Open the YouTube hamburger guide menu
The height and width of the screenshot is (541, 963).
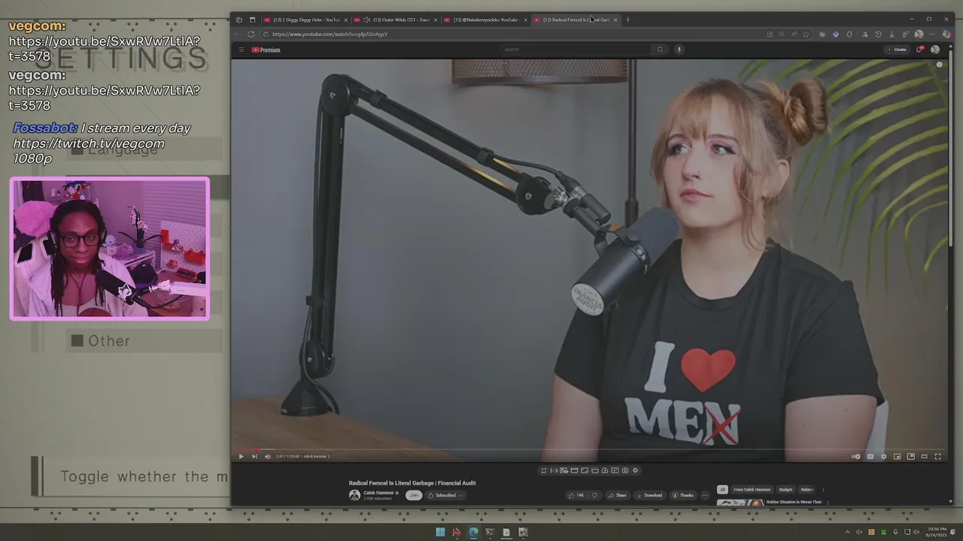(x=241, y=50)
